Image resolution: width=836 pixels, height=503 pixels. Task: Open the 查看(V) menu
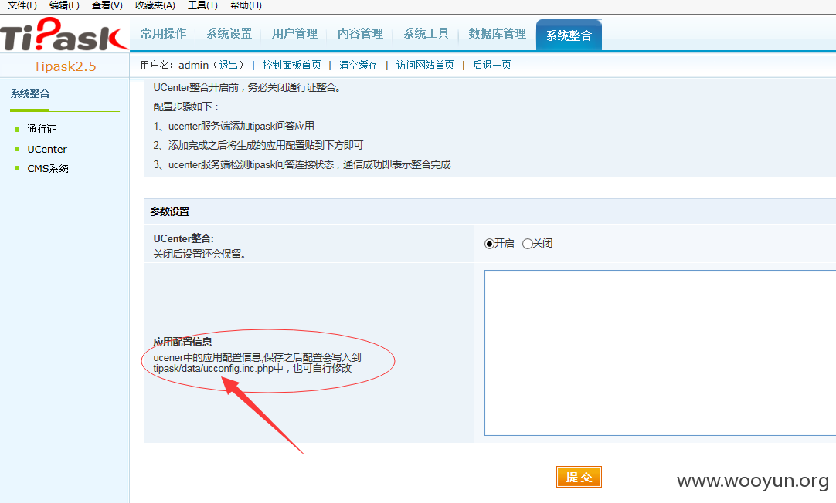click(107, 5)
